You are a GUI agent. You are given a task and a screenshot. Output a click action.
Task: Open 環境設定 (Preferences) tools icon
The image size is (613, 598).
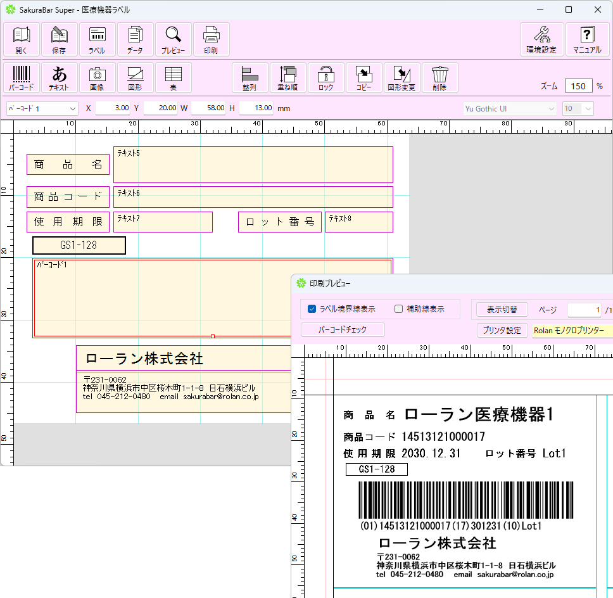(x=542, y=39)
